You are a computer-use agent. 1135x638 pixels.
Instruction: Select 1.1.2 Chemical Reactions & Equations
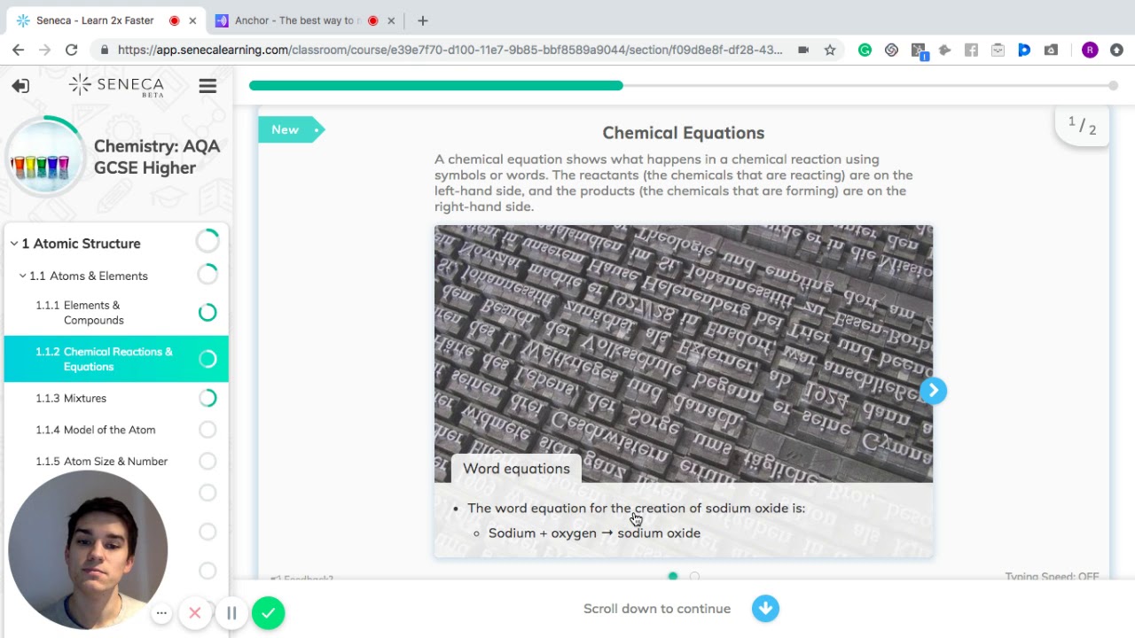click(x=115, y=359)
